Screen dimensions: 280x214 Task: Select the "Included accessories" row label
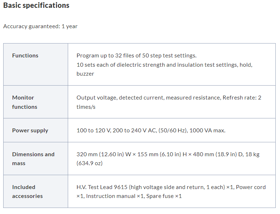point(27,192)
